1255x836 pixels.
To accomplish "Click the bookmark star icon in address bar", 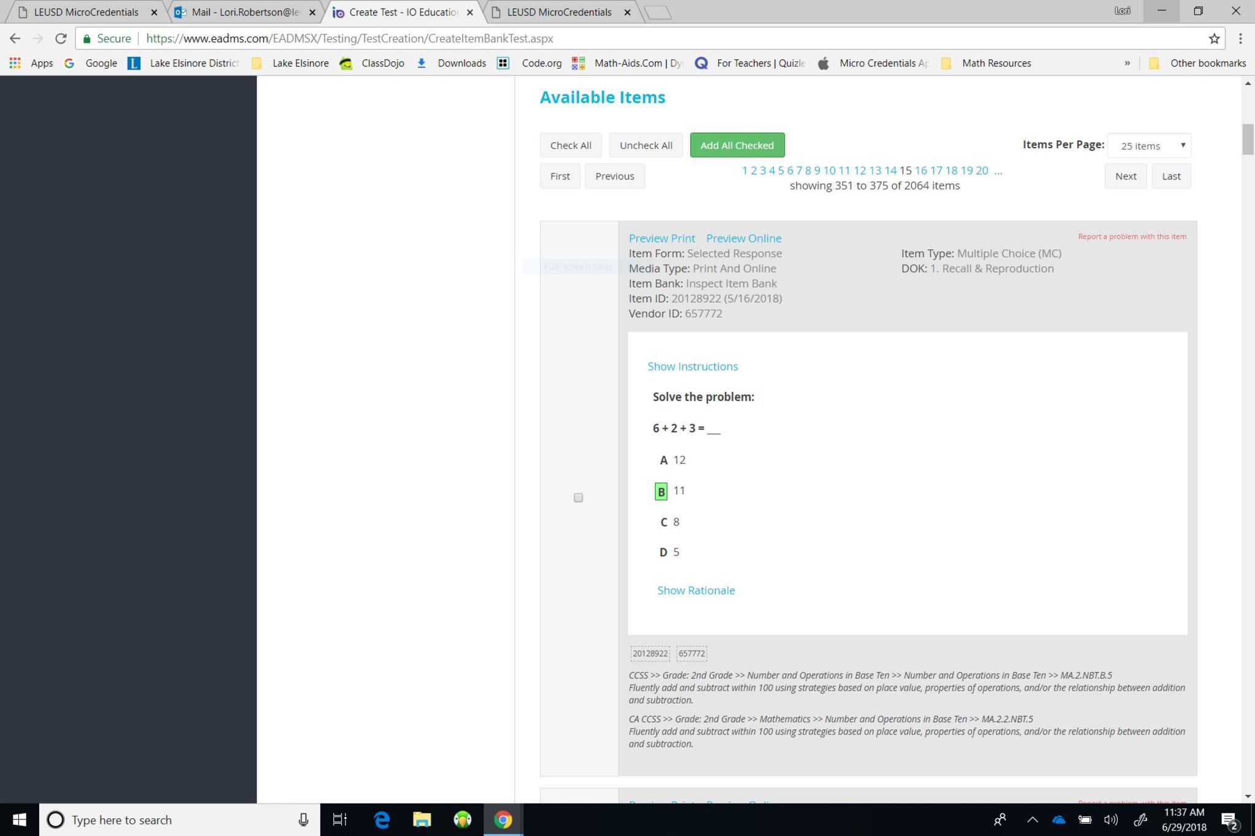I will click(x=1214, y=39).
